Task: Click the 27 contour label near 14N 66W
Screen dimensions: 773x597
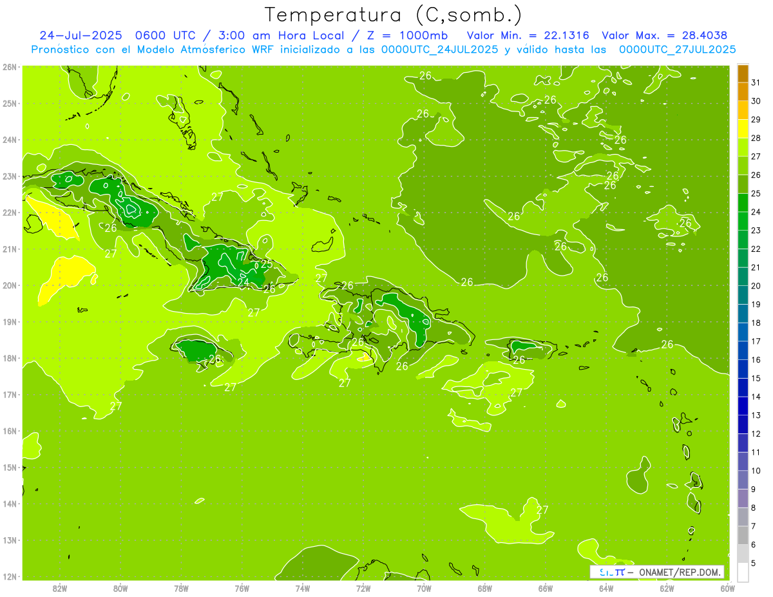Action: coord(542,509)
